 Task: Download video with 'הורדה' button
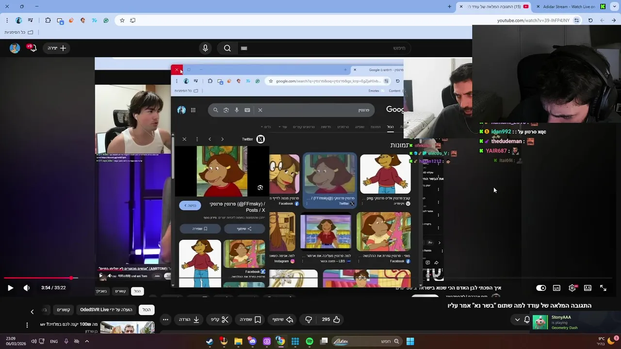[x=189, y=319]
